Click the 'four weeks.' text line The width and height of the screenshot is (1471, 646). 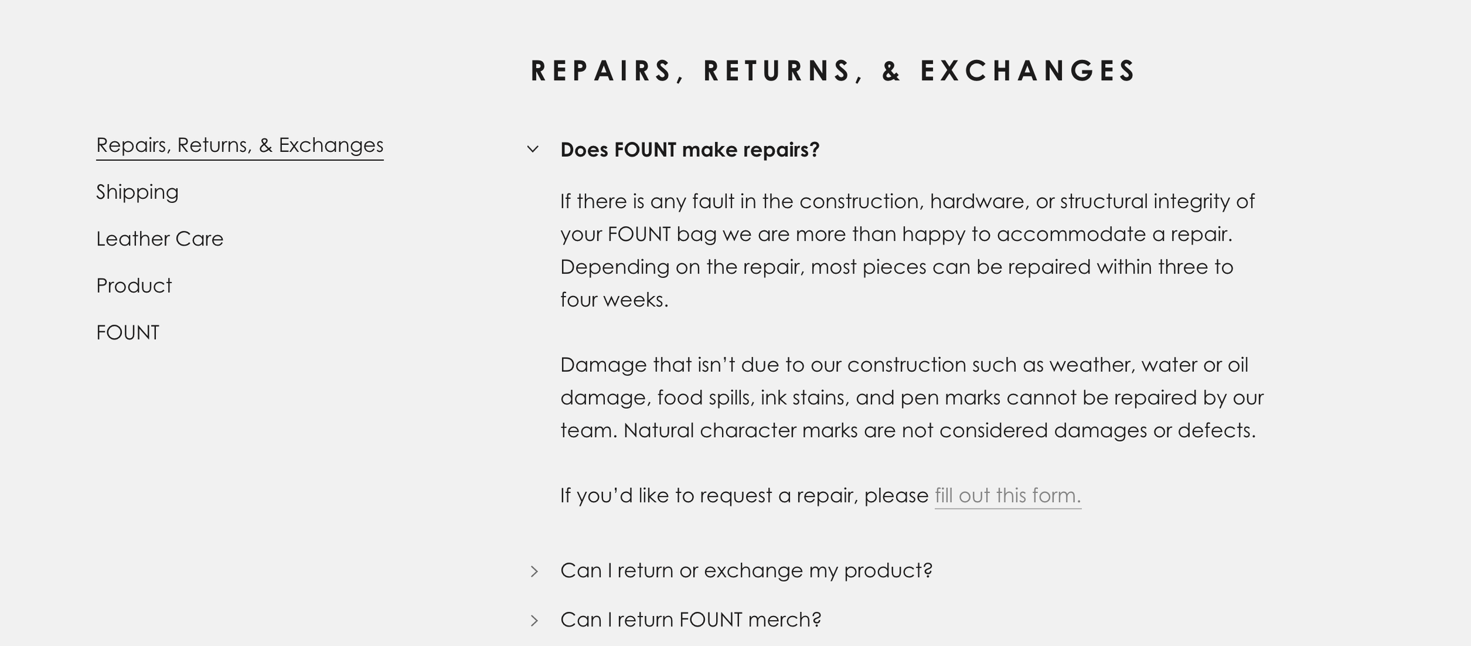click(x=614, y=300)
